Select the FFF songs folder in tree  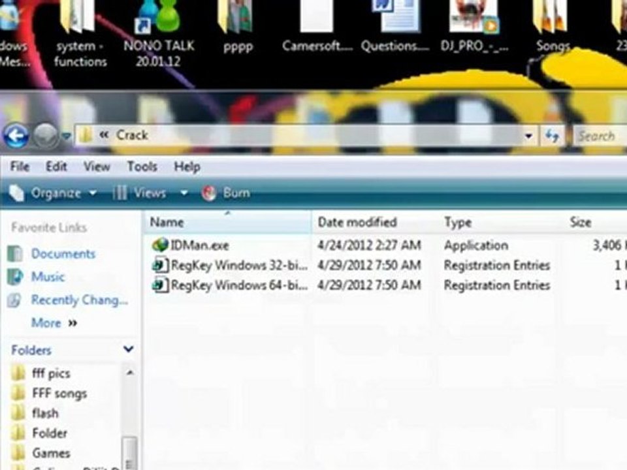click(x=59, y=393)
